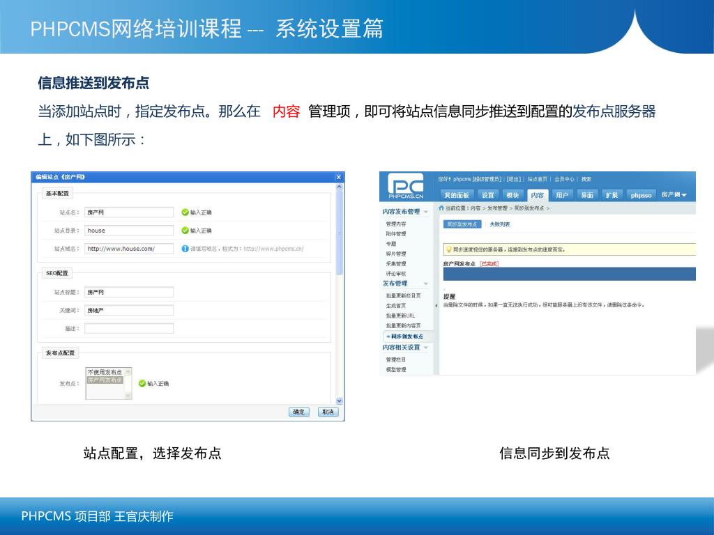The height and width of the screenshot is (535, 714).
Task: Open the 会员中心 header link
Action: [564, 179]
